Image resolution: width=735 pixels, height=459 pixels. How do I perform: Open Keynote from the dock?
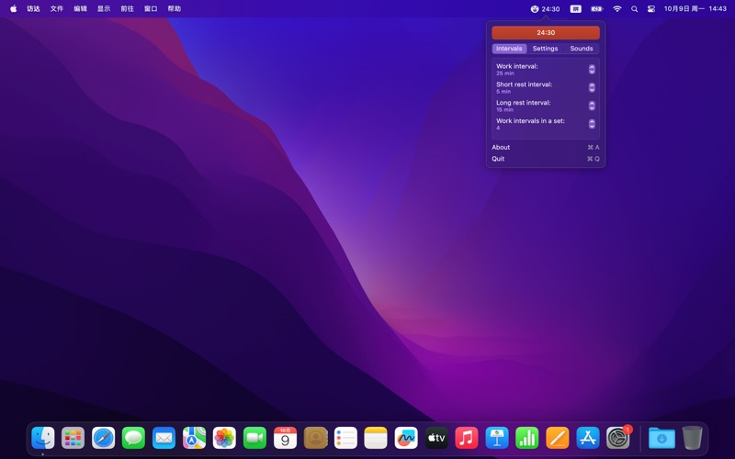[x=497, y=438]
